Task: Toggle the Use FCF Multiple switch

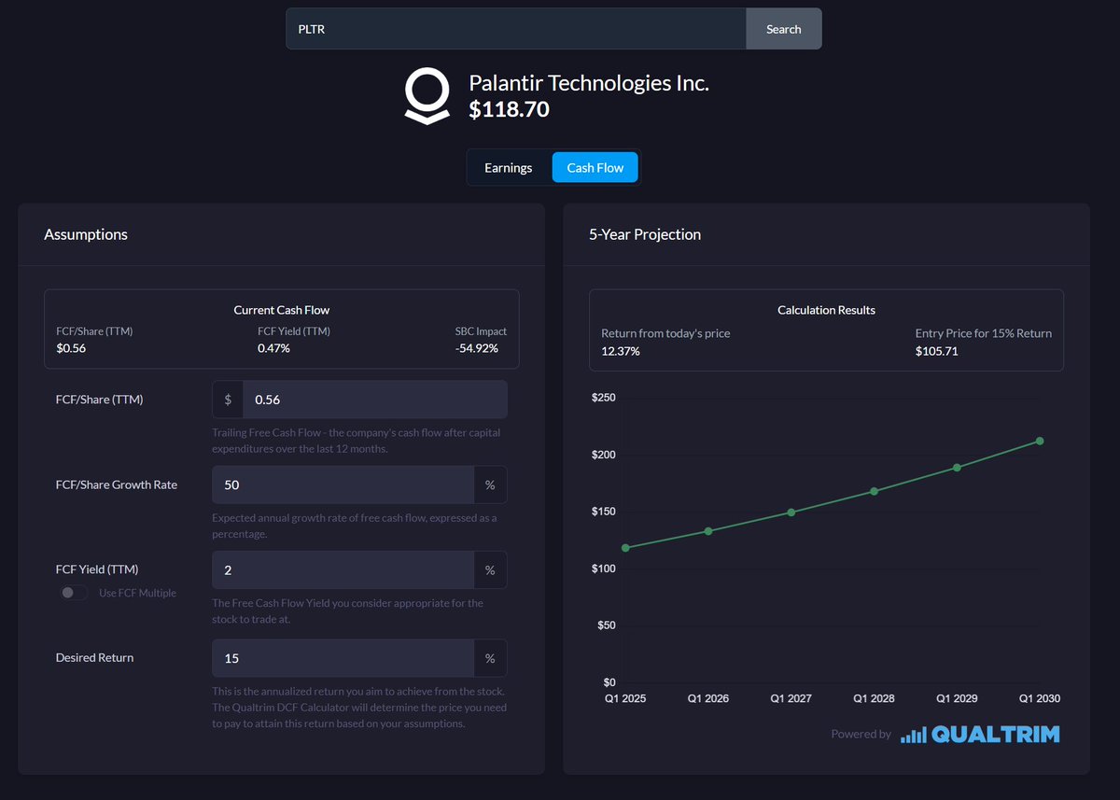Action: (x=74, y=593)
